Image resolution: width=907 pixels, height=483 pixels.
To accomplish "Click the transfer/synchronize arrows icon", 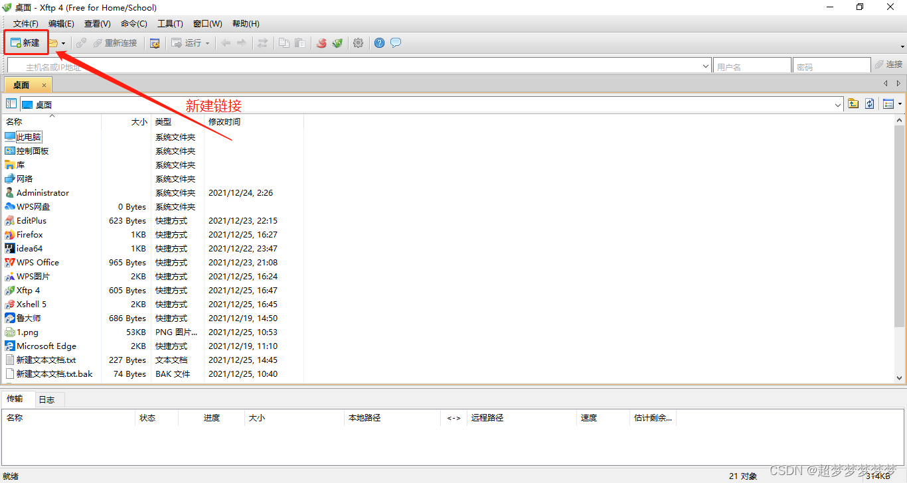I will pyautogui.click(x=263, y=43).
